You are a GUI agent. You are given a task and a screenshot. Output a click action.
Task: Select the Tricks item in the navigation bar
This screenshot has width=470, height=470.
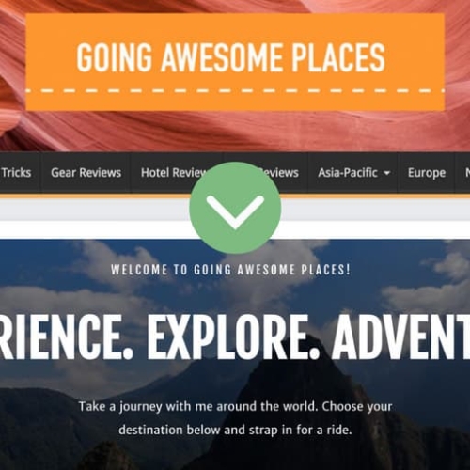(x=16, y=173)
